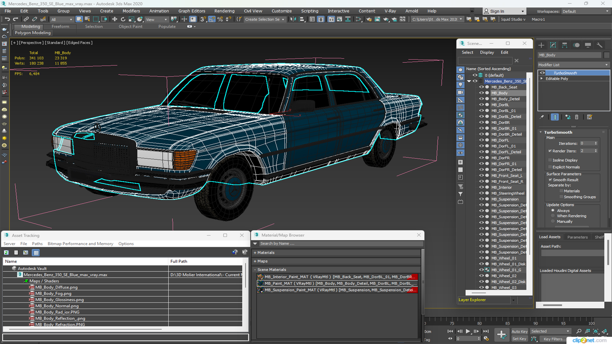Choose the Select and Move tool
This screenshot has height=344, width=612.
[115, 19]
